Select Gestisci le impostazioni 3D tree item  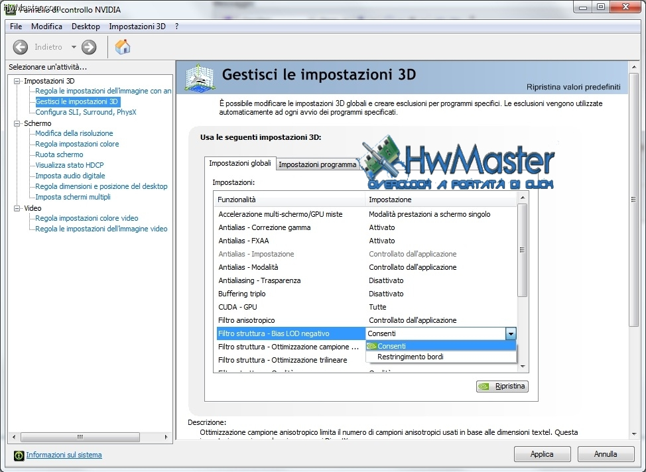tap(77, 101)
